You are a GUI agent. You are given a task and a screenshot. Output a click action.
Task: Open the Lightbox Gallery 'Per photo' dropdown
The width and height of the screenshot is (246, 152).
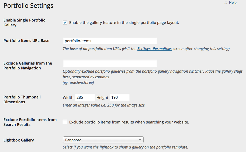pyautogui.click(x=103, y=140)
